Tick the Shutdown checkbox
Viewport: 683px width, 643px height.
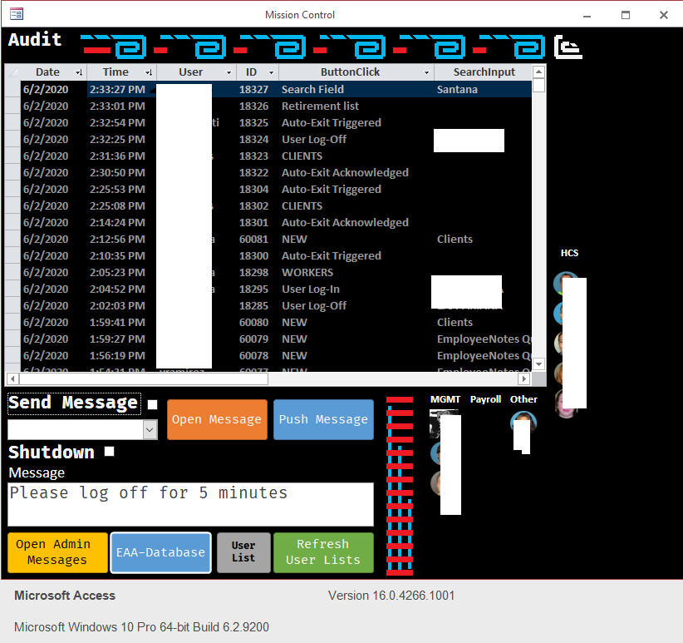[x=110, y=451]
